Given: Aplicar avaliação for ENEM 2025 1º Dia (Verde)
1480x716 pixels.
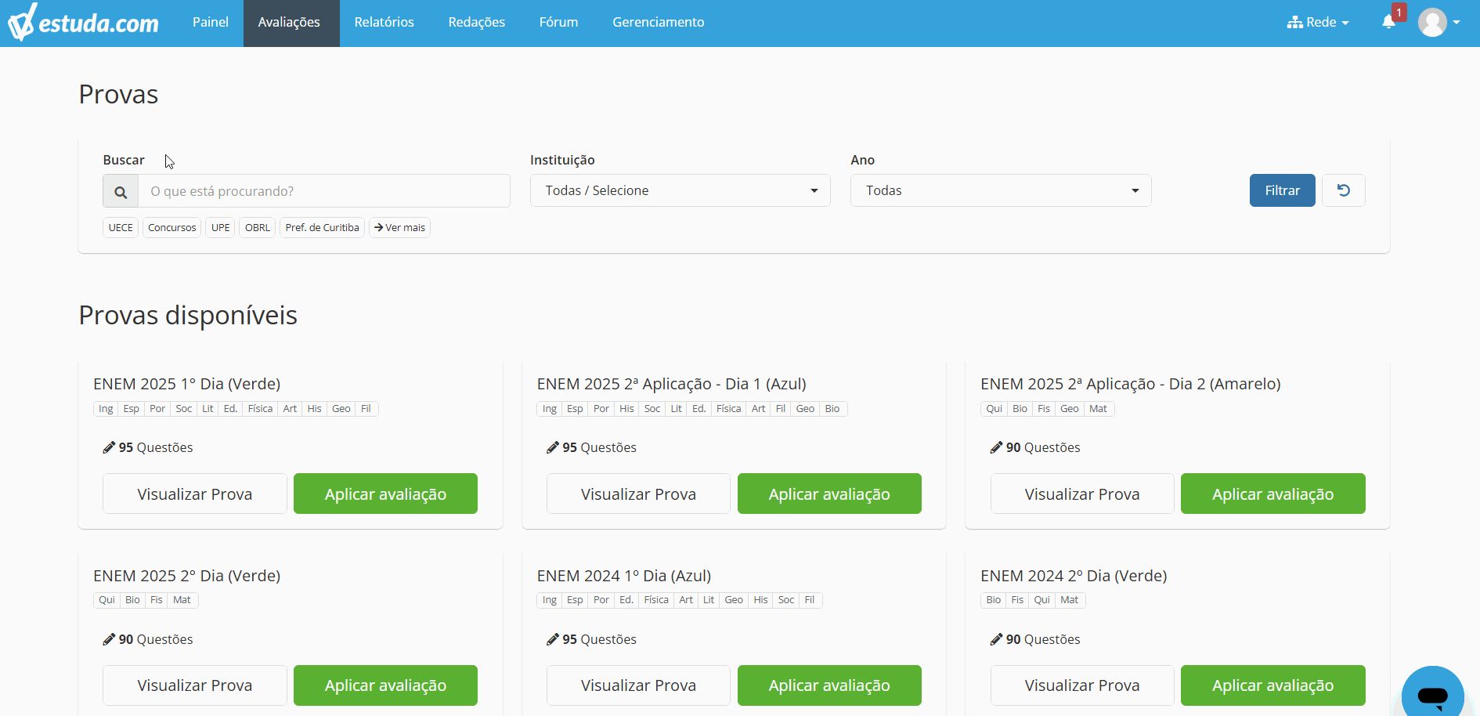Looking at the screenshot, I should tap(386, 494).
